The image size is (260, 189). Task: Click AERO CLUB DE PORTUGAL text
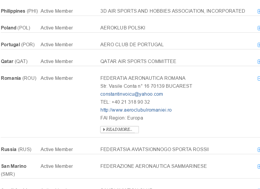click(x=132, y=45)
